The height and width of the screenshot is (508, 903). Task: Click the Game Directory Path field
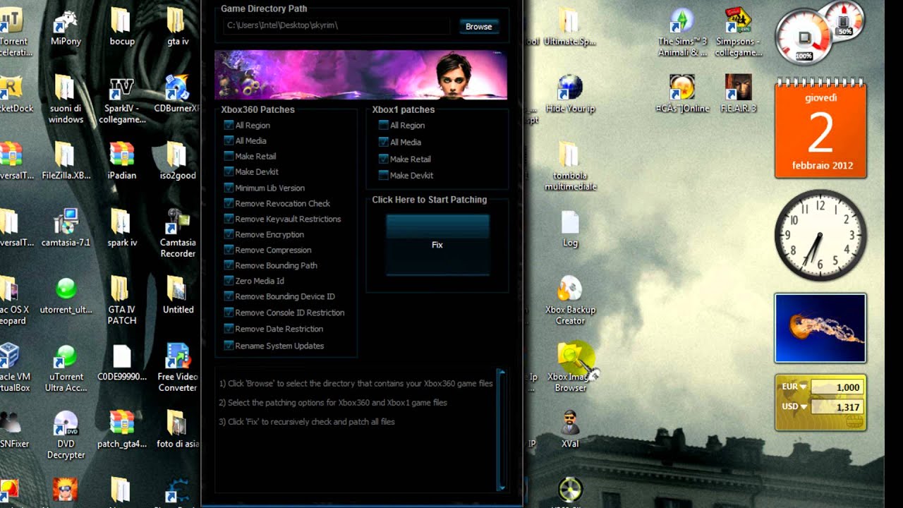click(336, 25)
